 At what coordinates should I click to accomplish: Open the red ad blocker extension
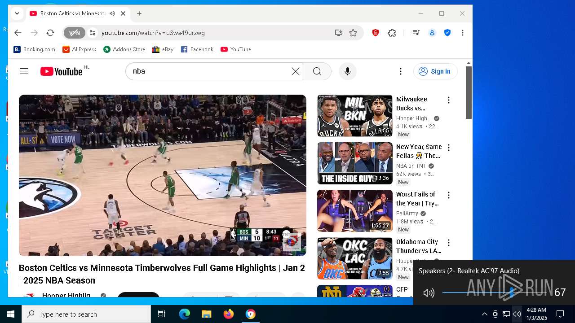click(376, 33)
